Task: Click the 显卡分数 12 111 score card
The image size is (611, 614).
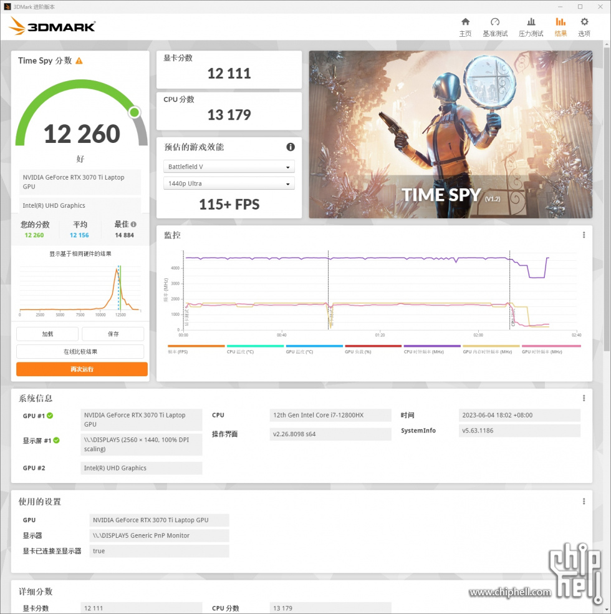Action: tap(229, 69)
